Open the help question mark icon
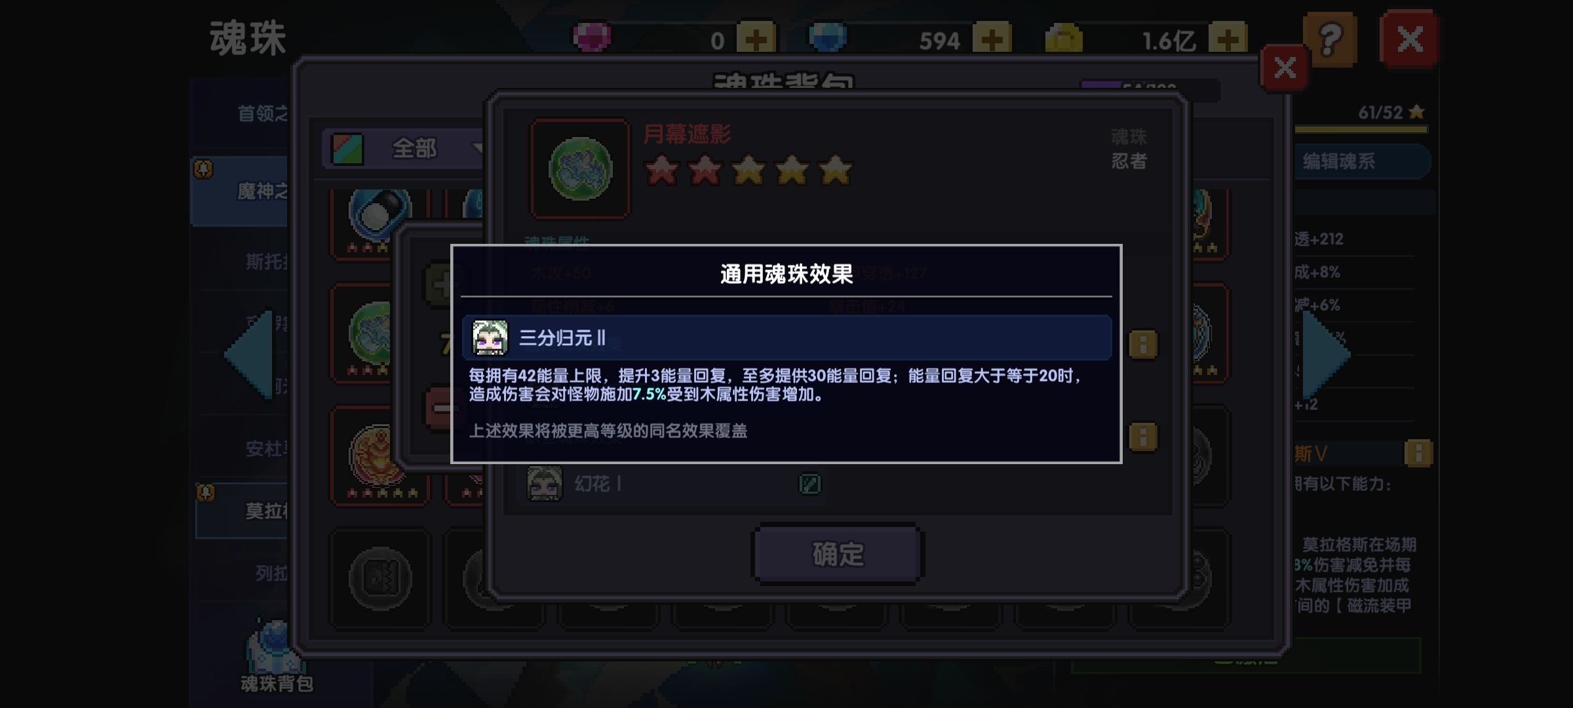 [1329, 39]
